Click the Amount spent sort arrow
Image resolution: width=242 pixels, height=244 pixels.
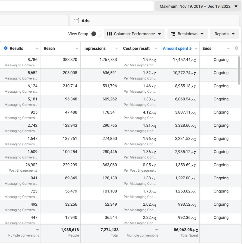(190, 49)
